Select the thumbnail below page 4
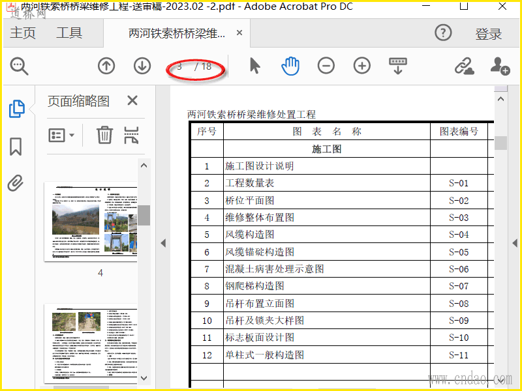Viewport: 522px width, 391px height. click(x=91, y=343)
